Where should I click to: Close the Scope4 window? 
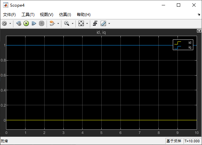(x=194, y=5)
